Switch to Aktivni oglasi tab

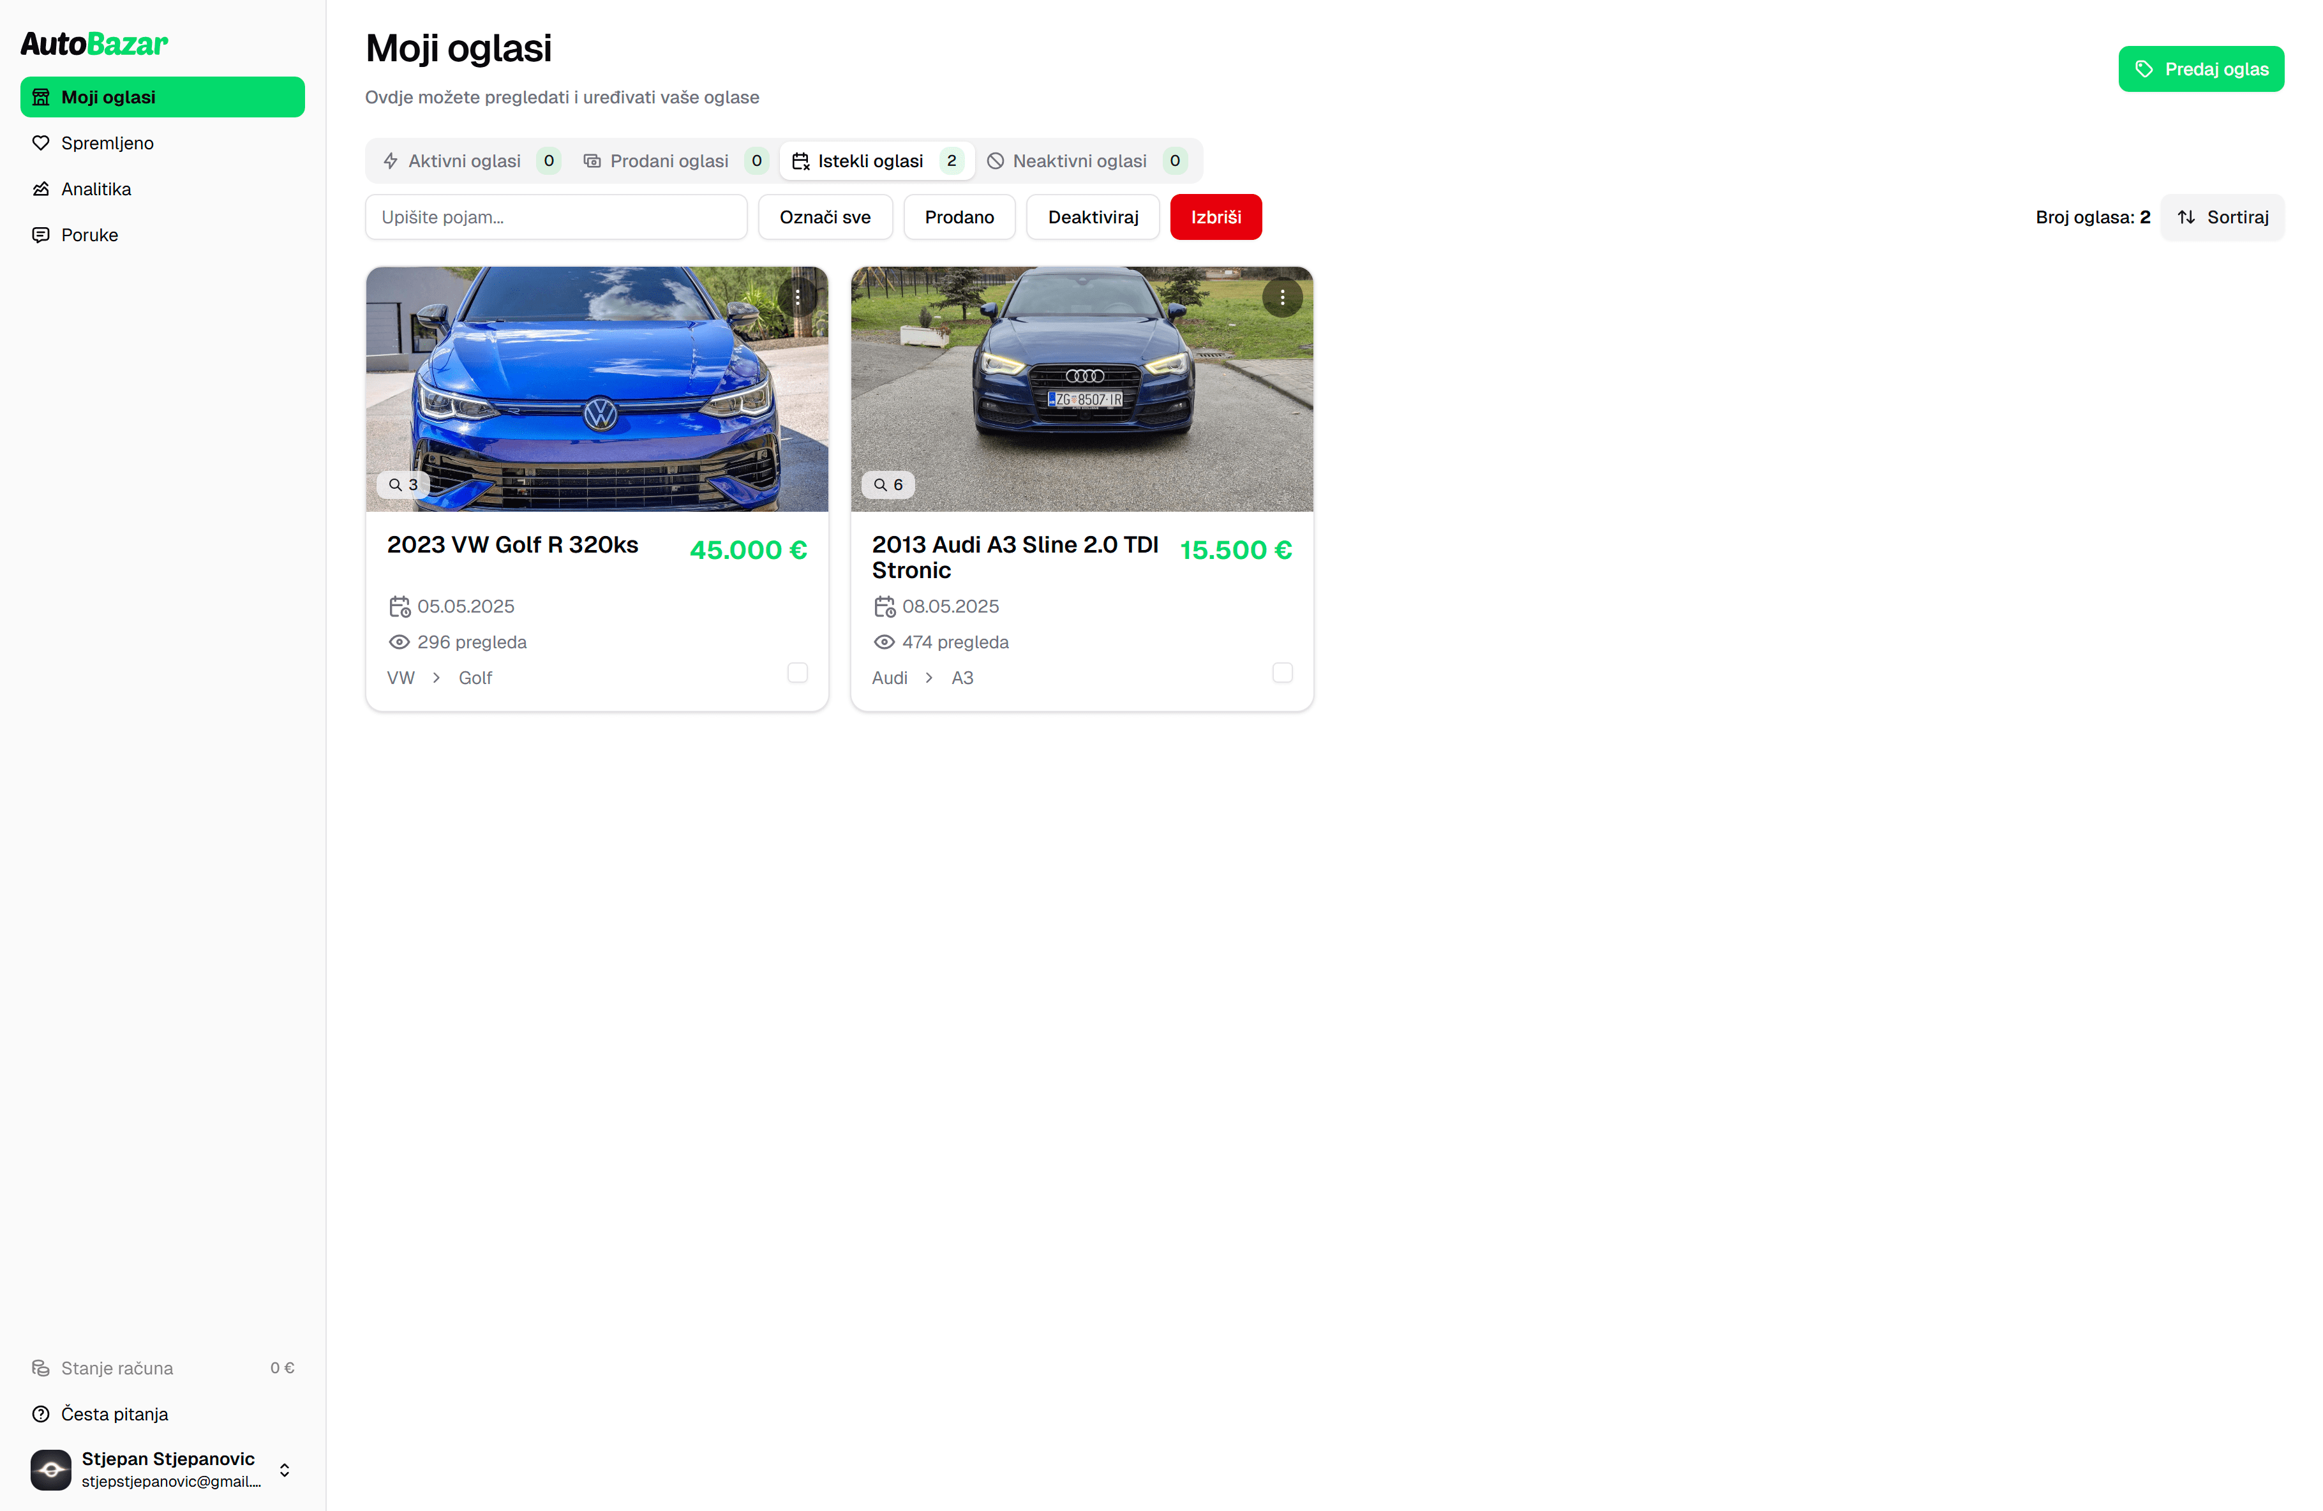click(472, 161)
